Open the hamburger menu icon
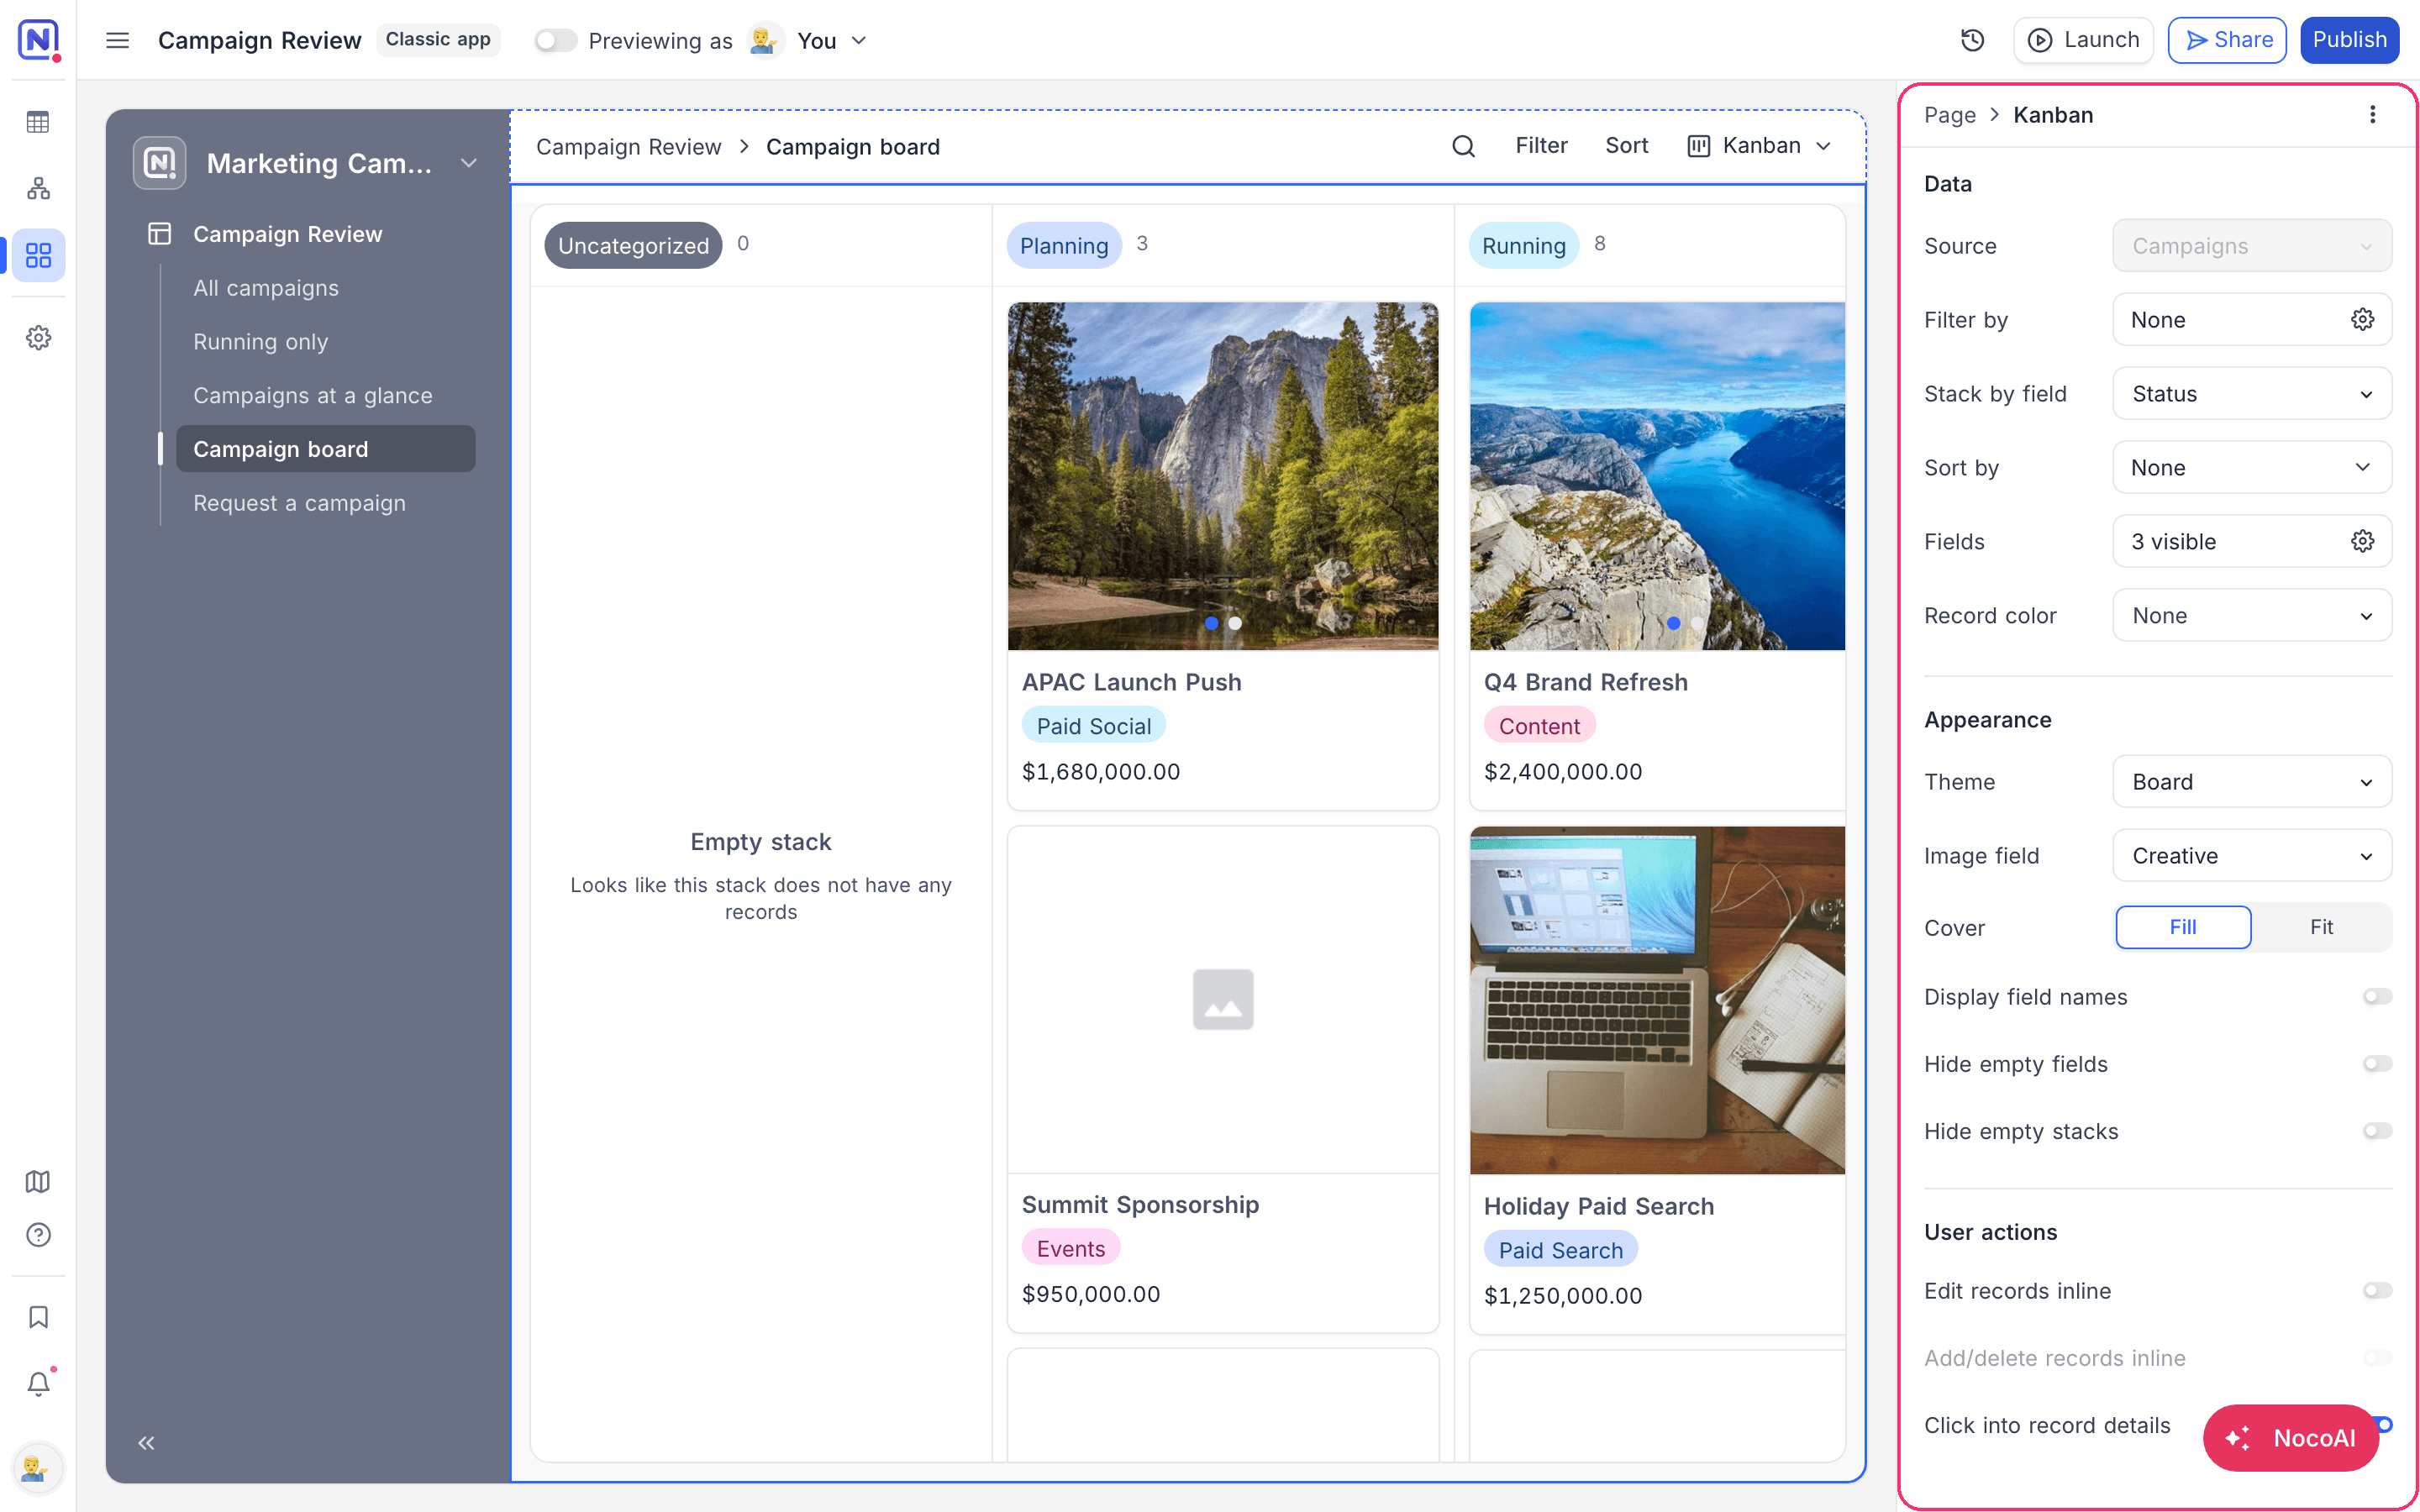The height and width of the screenshot is (1512, 2420). [x=118, y=40]
